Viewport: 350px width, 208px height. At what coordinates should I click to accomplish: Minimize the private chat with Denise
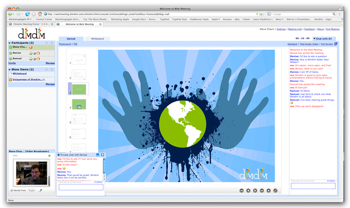tap(97, 155)
